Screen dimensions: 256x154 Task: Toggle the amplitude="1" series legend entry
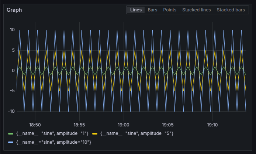tap(52, 133)
